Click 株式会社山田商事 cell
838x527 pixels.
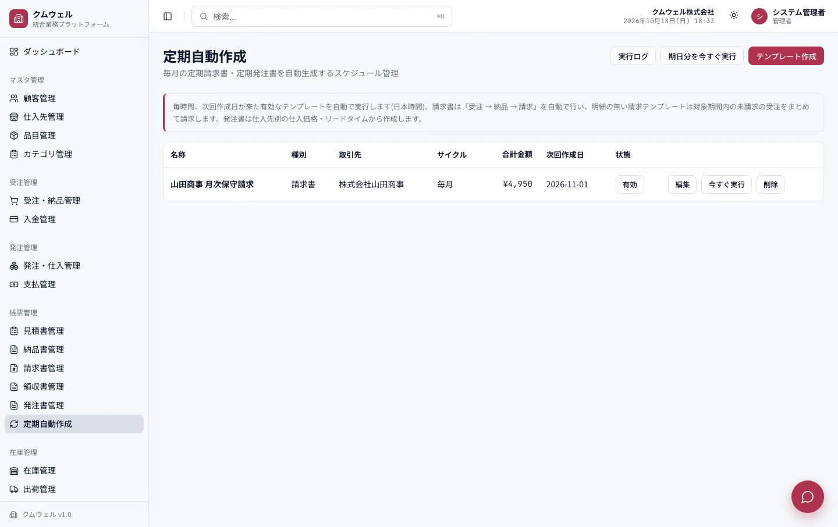tap(371, 184)
